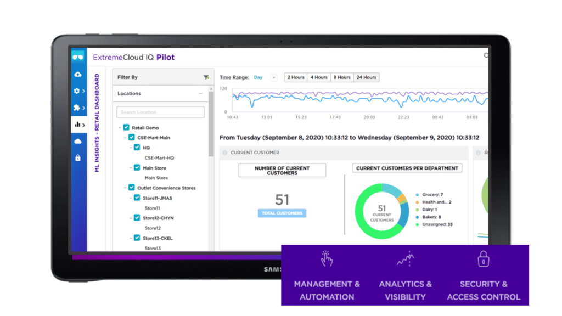Uncheck Outlet Convenience Stores checkbox
Screen dimensions: 562x316
point(132,188)
